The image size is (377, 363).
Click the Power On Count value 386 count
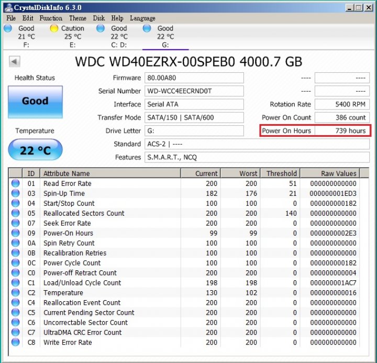click(342, 117)
